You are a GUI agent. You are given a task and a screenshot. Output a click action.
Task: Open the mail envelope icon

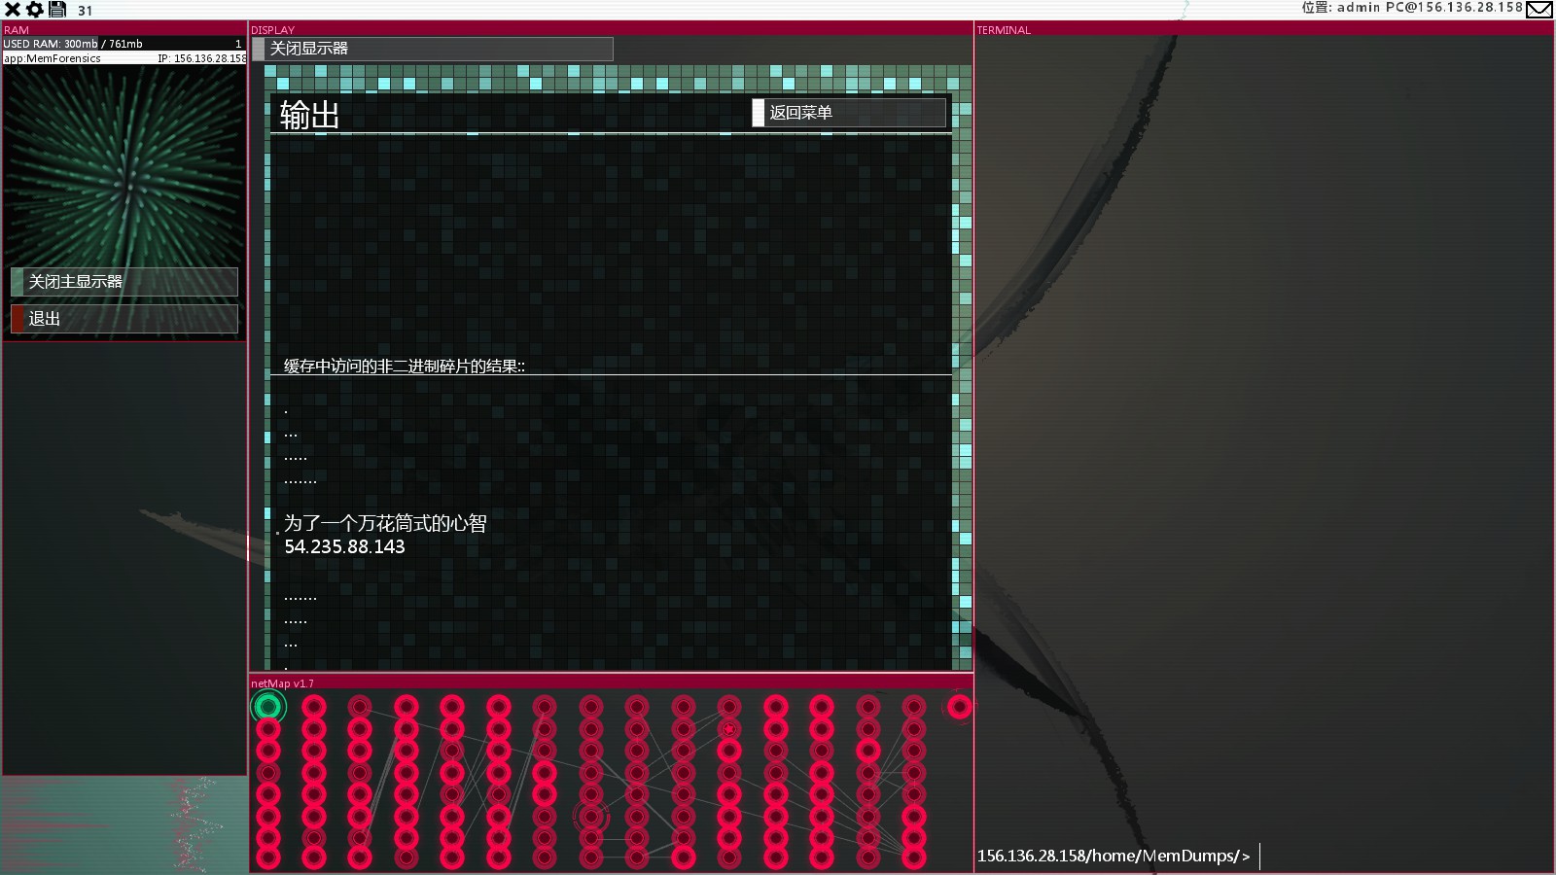point(1539,10)
